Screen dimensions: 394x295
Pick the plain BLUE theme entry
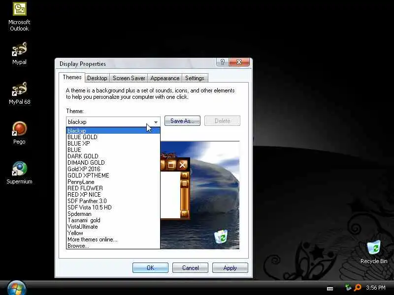click(x=113, y=150)
